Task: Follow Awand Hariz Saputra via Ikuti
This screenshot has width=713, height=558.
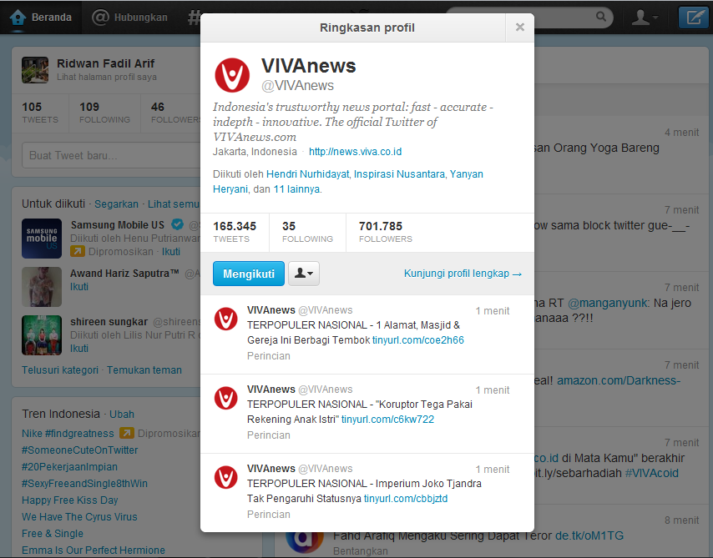Action: coord(79,287)
